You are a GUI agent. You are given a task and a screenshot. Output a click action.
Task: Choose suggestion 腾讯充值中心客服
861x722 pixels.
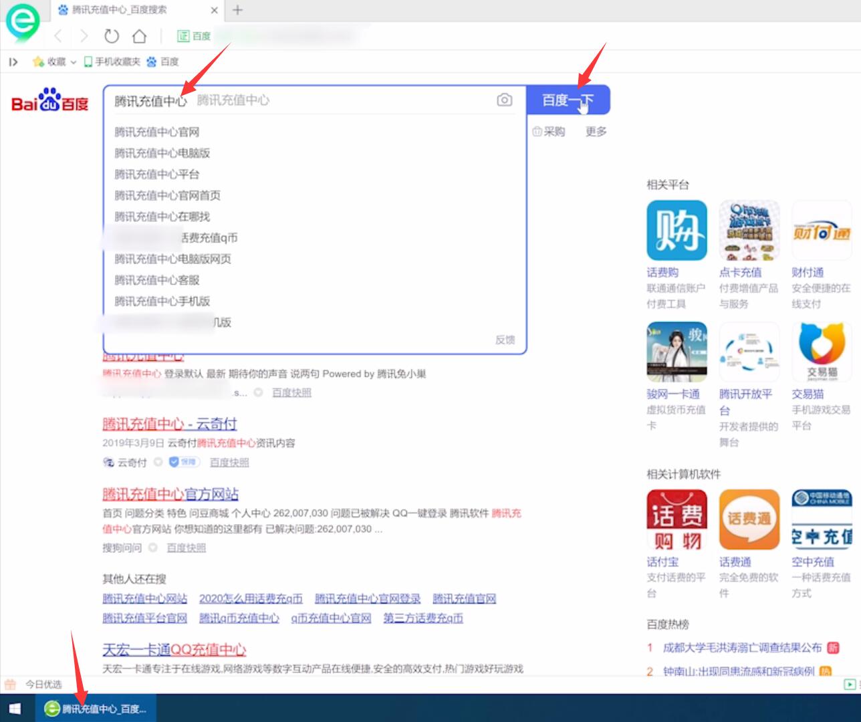[x=156, y=280]
